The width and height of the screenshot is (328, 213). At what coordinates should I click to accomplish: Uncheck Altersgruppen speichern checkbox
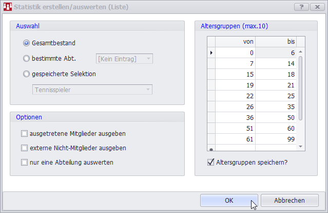pos(210,163)
